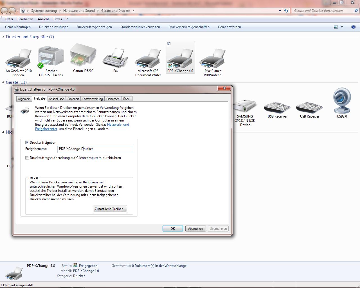This screenshot has height=288, width=360.
Task: Select the Canon iP5200 printer icon
Action: [x=83, y=58]
